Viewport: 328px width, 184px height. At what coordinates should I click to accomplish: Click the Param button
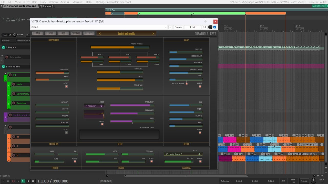(x=178, y=27)
